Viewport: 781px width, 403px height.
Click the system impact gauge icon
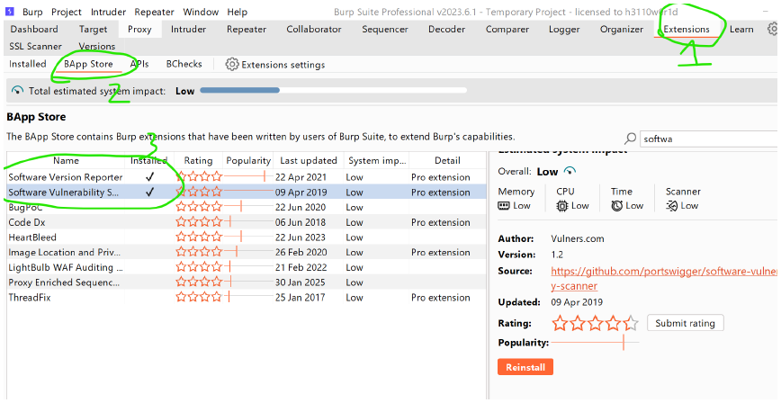coord(17,91)
